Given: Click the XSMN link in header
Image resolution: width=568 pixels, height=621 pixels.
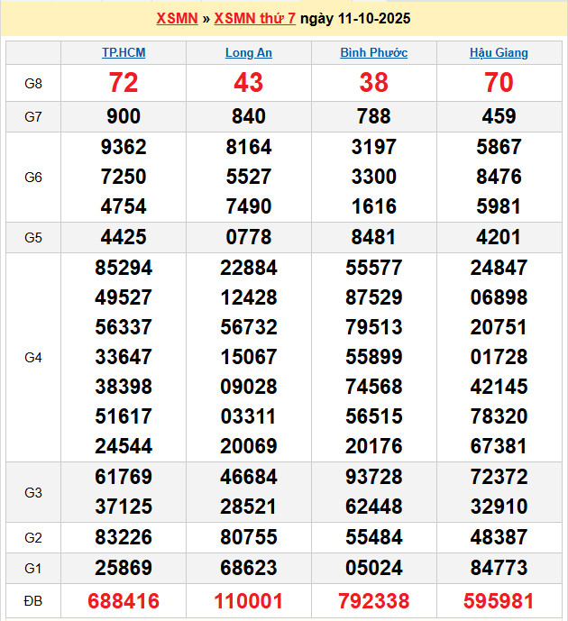Looking at the screenshot, I should click(177, 18).
